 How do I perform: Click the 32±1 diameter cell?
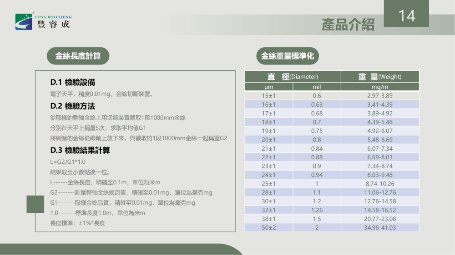pyautogui.click(x=269, y=210)
